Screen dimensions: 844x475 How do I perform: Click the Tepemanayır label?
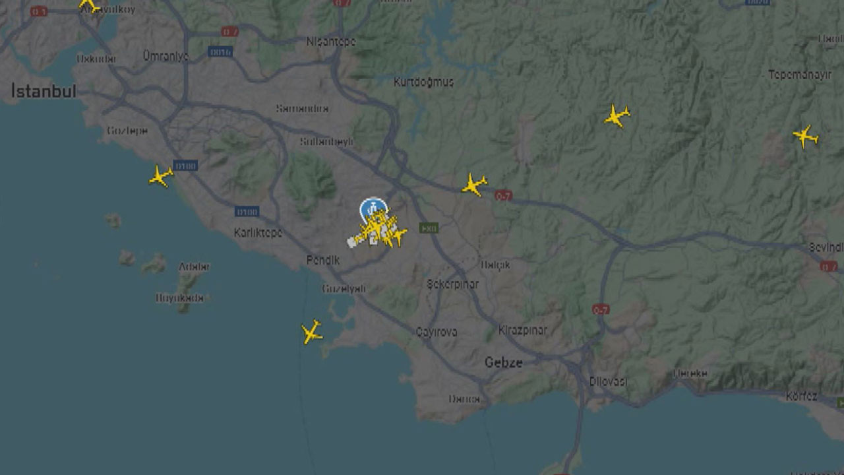(800, 75)
